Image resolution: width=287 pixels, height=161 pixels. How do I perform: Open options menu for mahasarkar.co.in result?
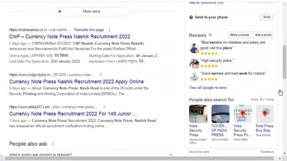pos(109,30)
